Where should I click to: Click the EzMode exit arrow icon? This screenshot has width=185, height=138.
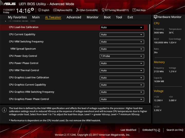(x=158, y=130)
